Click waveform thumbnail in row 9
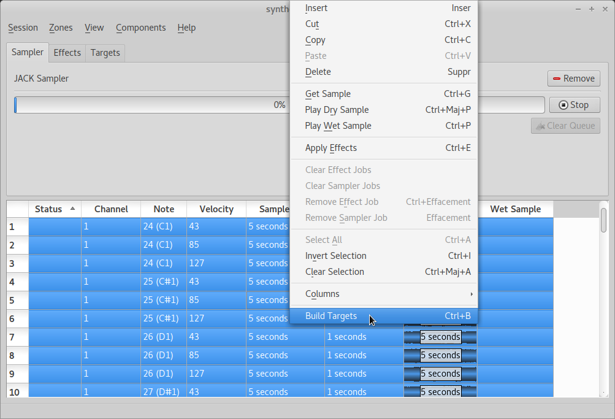Screen dimensions: 615x419 pos(440,374)
